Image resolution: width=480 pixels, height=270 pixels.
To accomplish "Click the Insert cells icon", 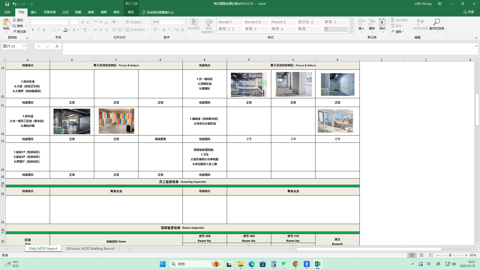I will 361,22.
